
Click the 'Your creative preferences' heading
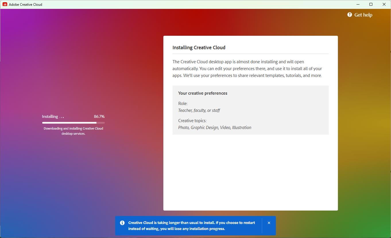click(203, 93)
